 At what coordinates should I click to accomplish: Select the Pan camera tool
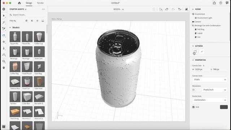tap(4, 42)
